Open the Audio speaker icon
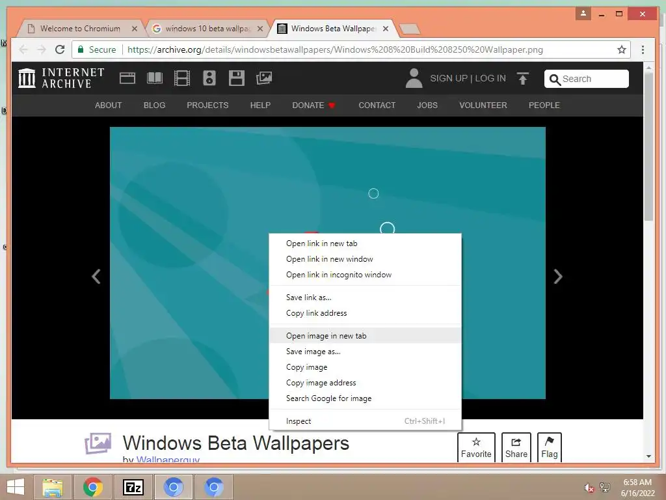This screenshot has height=500, width=666. 209,78
